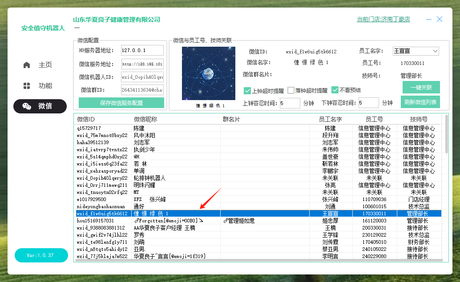Click the grid icon beside 功能
This screenshot has width=460, height=282.
point(27,86)
